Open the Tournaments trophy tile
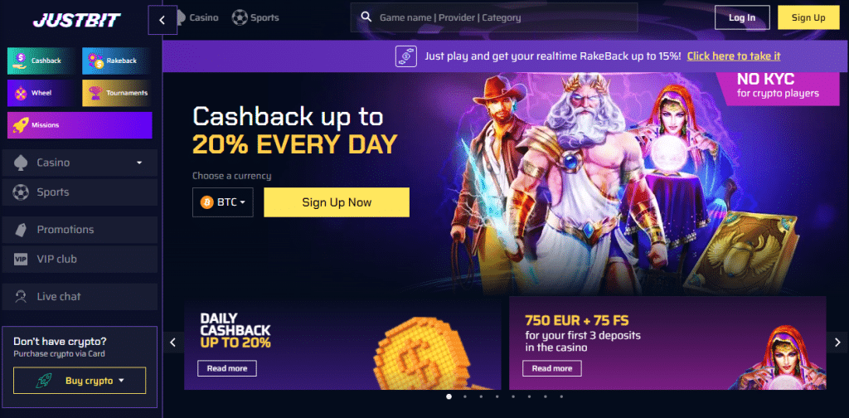Screen dimensions: 849x418 [117, 93]
